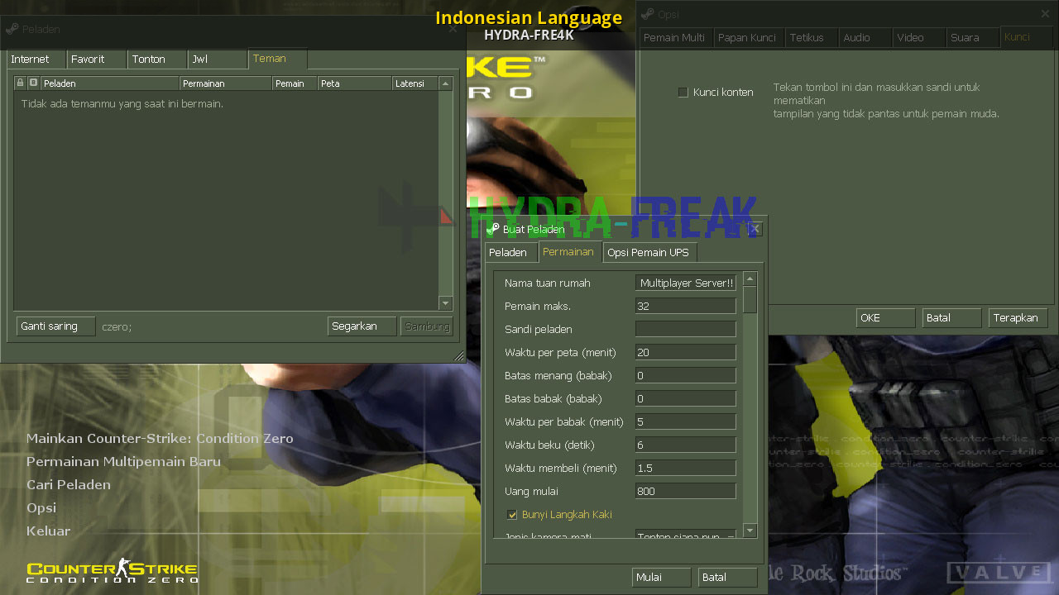Click Steam icon in Opsi window titlebar

coord(647,14)
